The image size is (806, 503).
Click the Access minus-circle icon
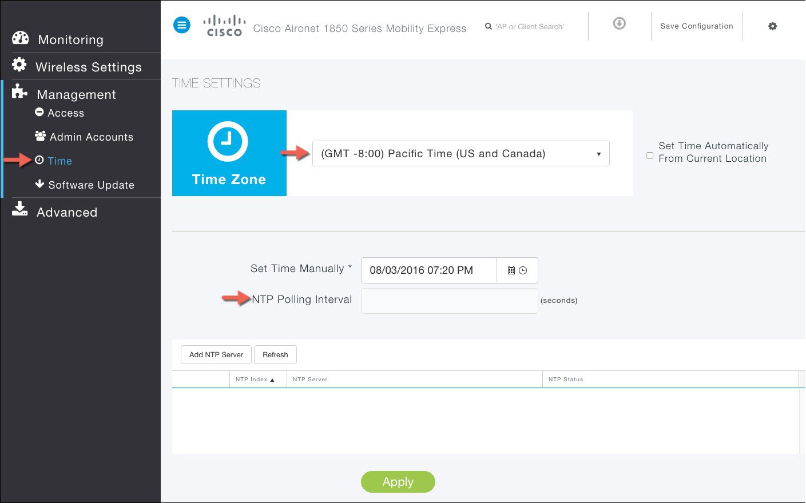click(x=39, y=112)
